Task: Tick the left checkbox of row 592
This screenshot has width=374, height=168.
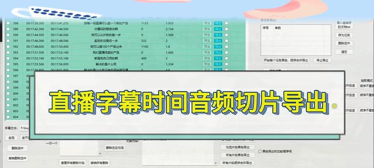Action: [8, 47]
